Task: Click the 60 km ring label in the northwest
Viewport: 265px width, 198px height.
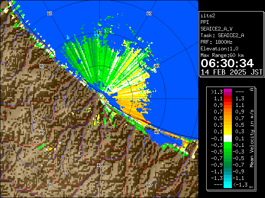Action: click(x=50, y=13)
